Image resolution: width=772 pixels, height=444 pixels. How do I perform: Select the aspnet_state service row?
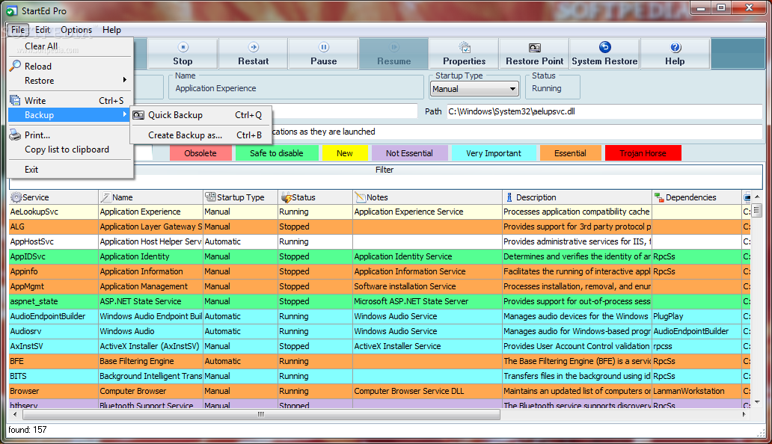[380, 301]
